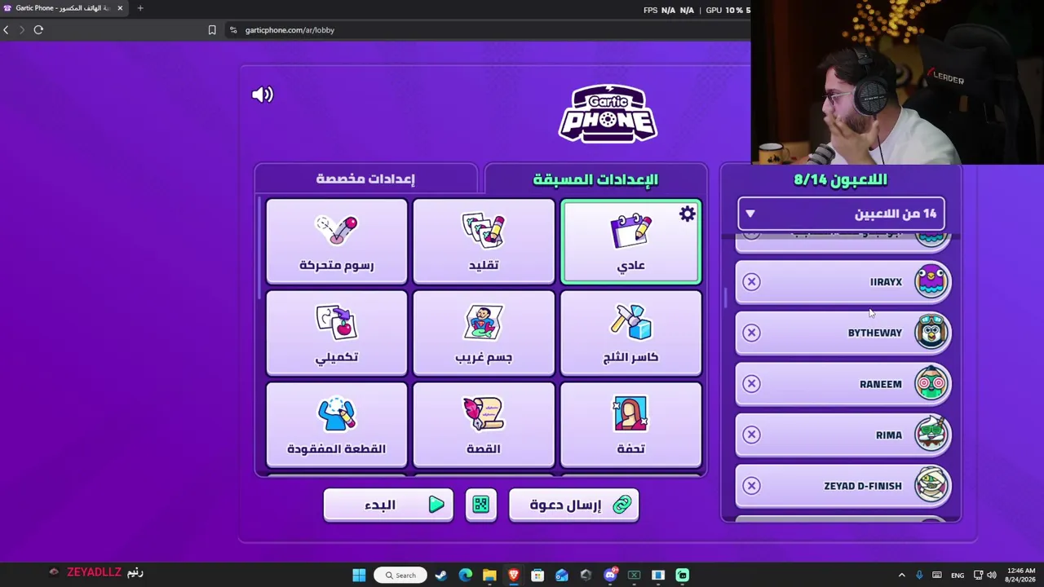1044x587 pixels.
Task: Select the جسم غريب preset card
Action: [484, 334]
